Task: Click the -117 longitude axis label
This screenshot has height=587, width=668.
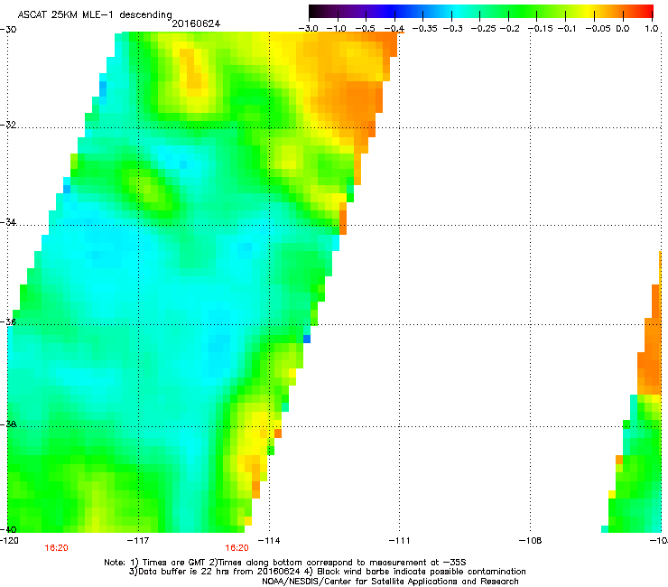Action: point(138,541)
